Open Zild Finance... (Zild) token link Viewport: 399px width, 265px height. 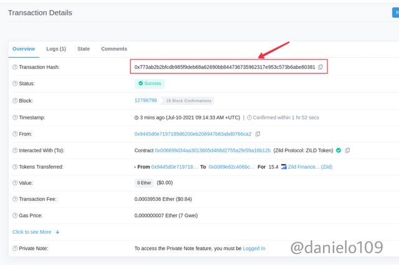click(310, 167)
